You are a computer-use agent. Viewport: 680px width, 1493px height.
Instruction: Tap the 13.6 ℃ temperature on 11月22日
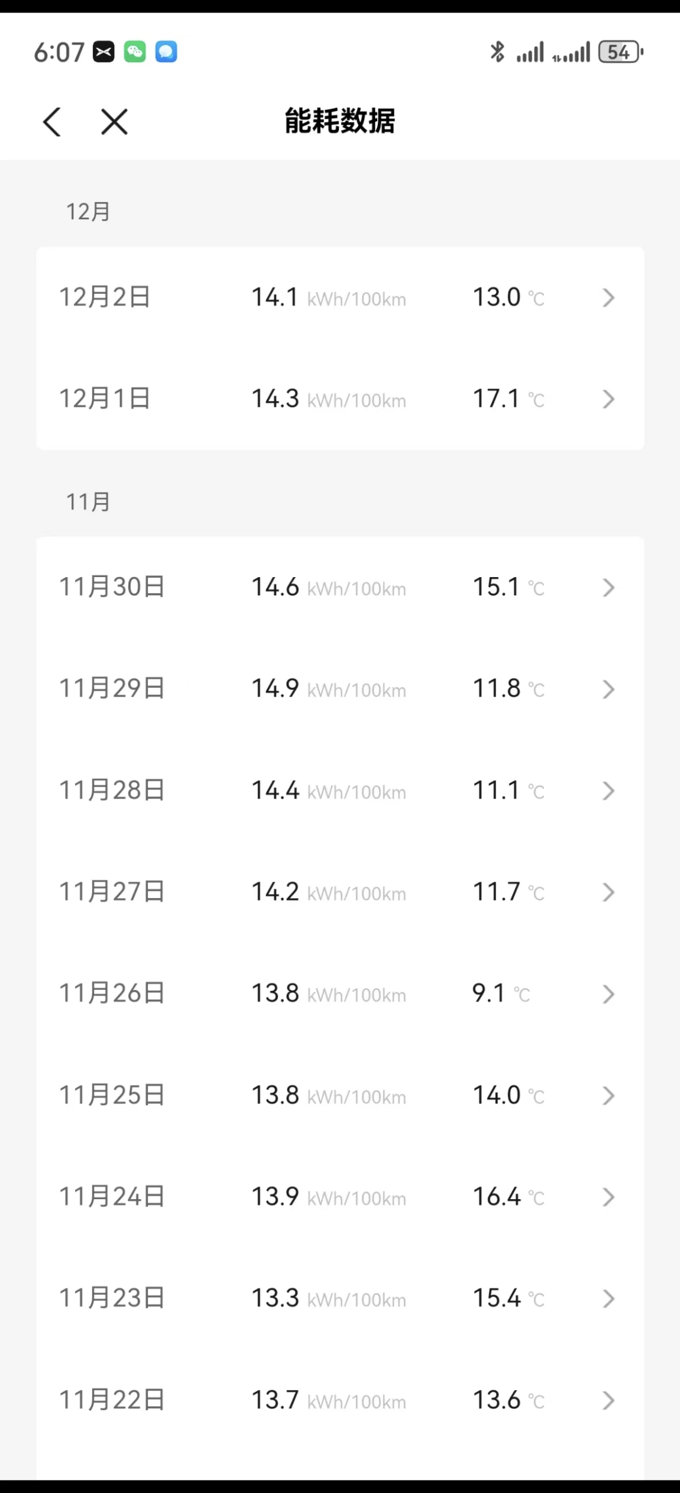[x=509, y=1400]
